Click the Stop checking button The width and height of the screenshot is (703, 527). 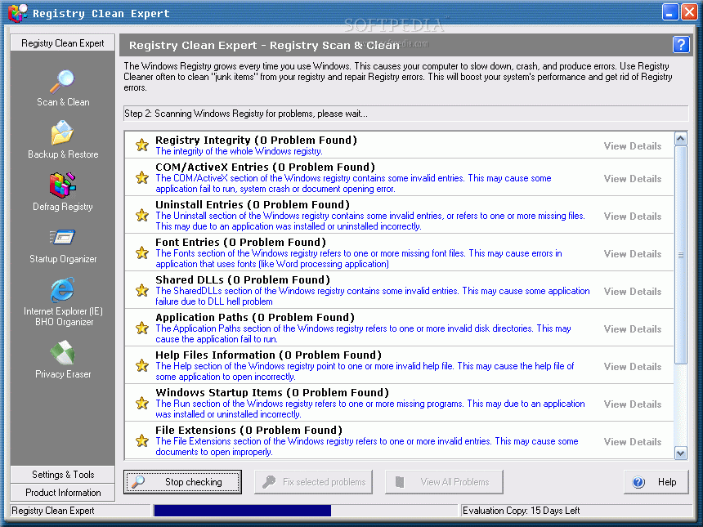pos(182,482)
